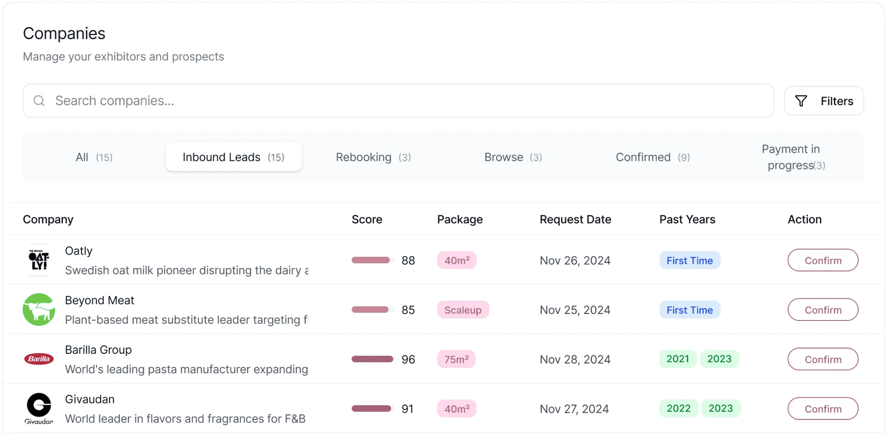Click the Beyond Meat goat logo
The height and width of the screenshot is (435, 887).
pos(39,309)
